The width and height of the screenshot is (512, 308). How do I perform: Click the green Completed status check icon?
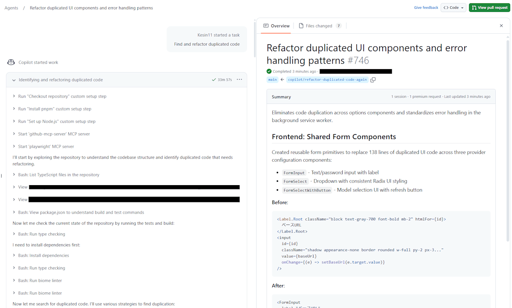tap(268, 71)
